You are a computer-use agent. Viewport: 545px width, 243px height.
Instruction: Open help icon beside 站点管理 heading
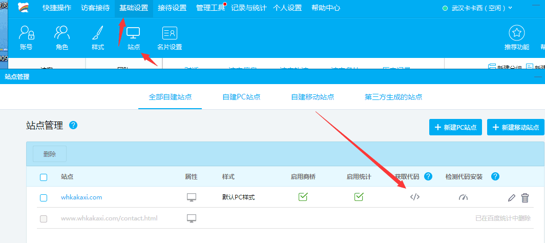click(73, 125)
